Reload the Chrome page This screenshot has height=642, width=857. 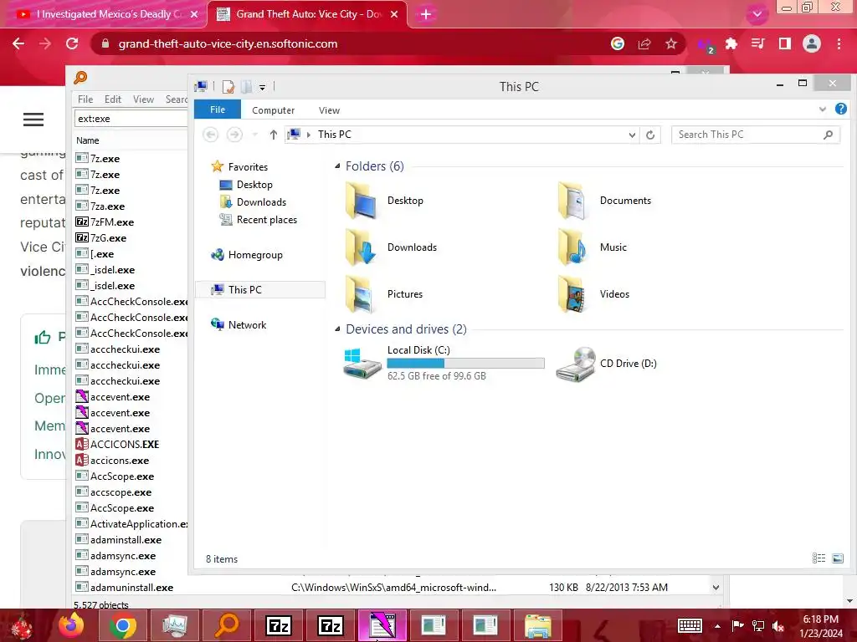point(72,43)
